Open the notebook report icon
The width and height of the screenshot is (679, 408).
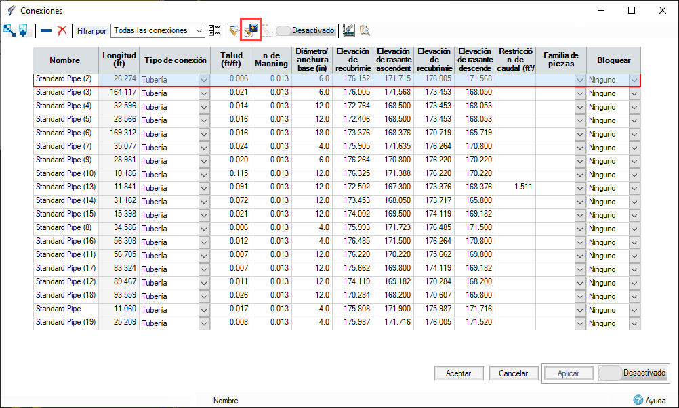coord(348,30)
